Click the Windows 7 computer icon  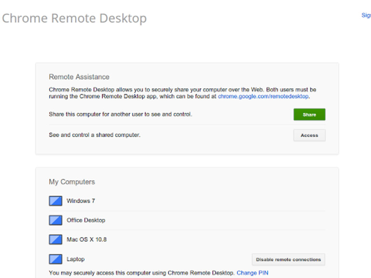(55, 201)
